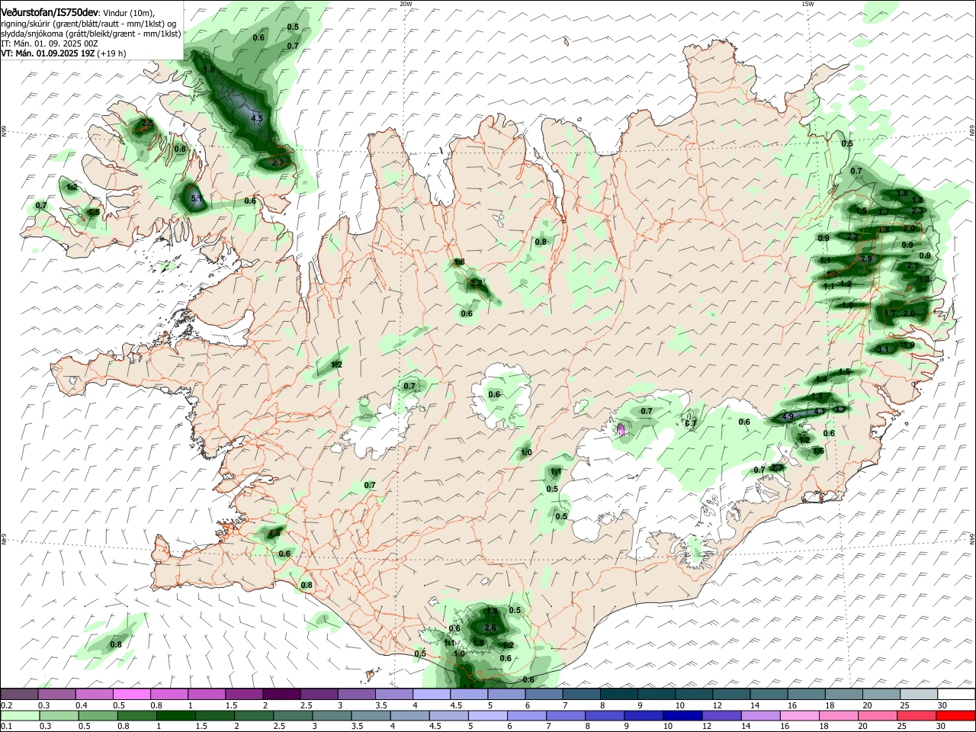Image resolution: width=976 pixels, height=732 pixels.
Task: Click the purple sleet patch on the glacier
Action: click(621, 430)
